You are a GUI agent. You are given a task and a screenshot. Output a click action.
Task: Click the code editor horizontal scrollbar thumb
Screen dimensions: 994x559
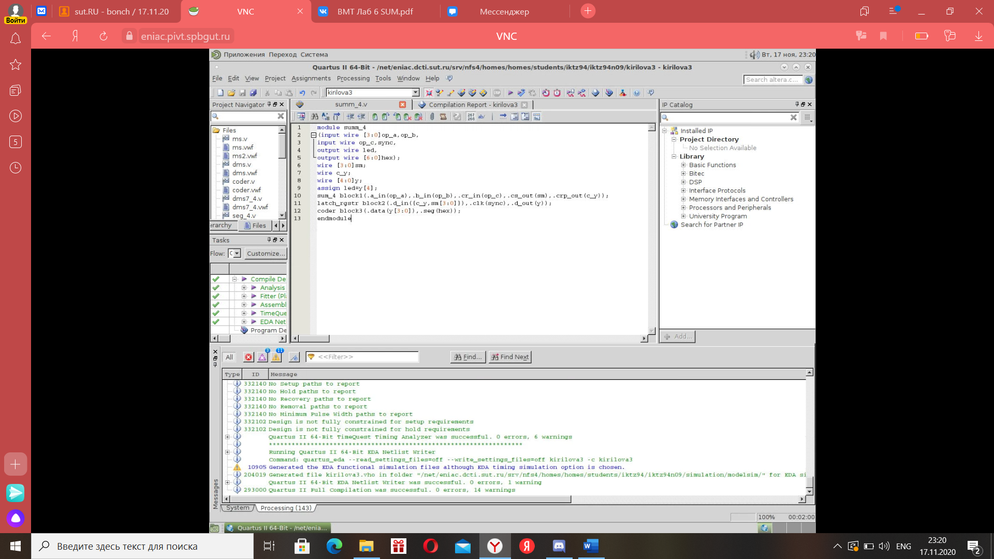point(314,339)
